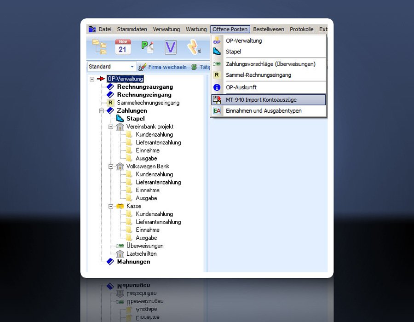Select Einnahme under Kasse
Image resolution: width=414 pixels, height=322 pixels.
pos(148,230)
